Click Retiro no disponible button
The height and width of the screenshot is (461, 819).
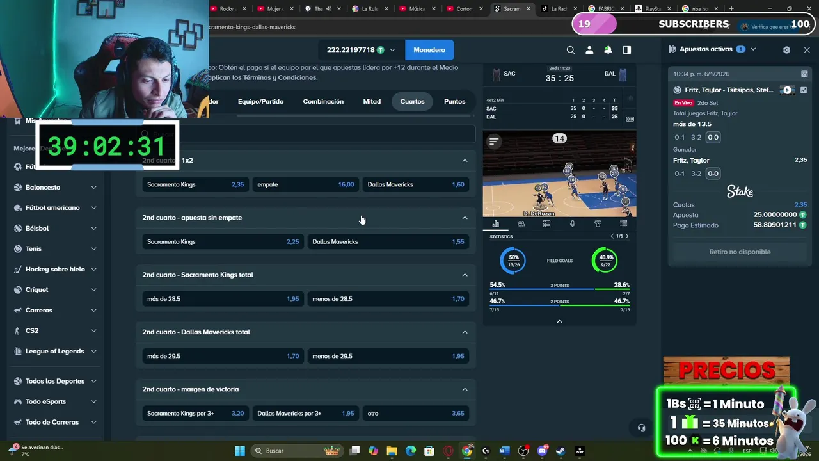point(740,252)
